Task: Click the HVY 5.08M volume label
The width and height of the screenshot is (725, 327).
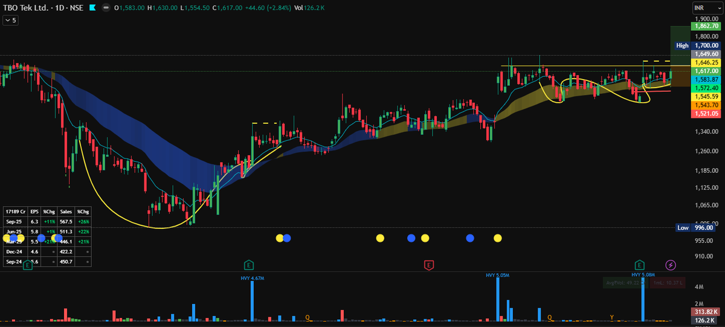Action: coord(644,274)
